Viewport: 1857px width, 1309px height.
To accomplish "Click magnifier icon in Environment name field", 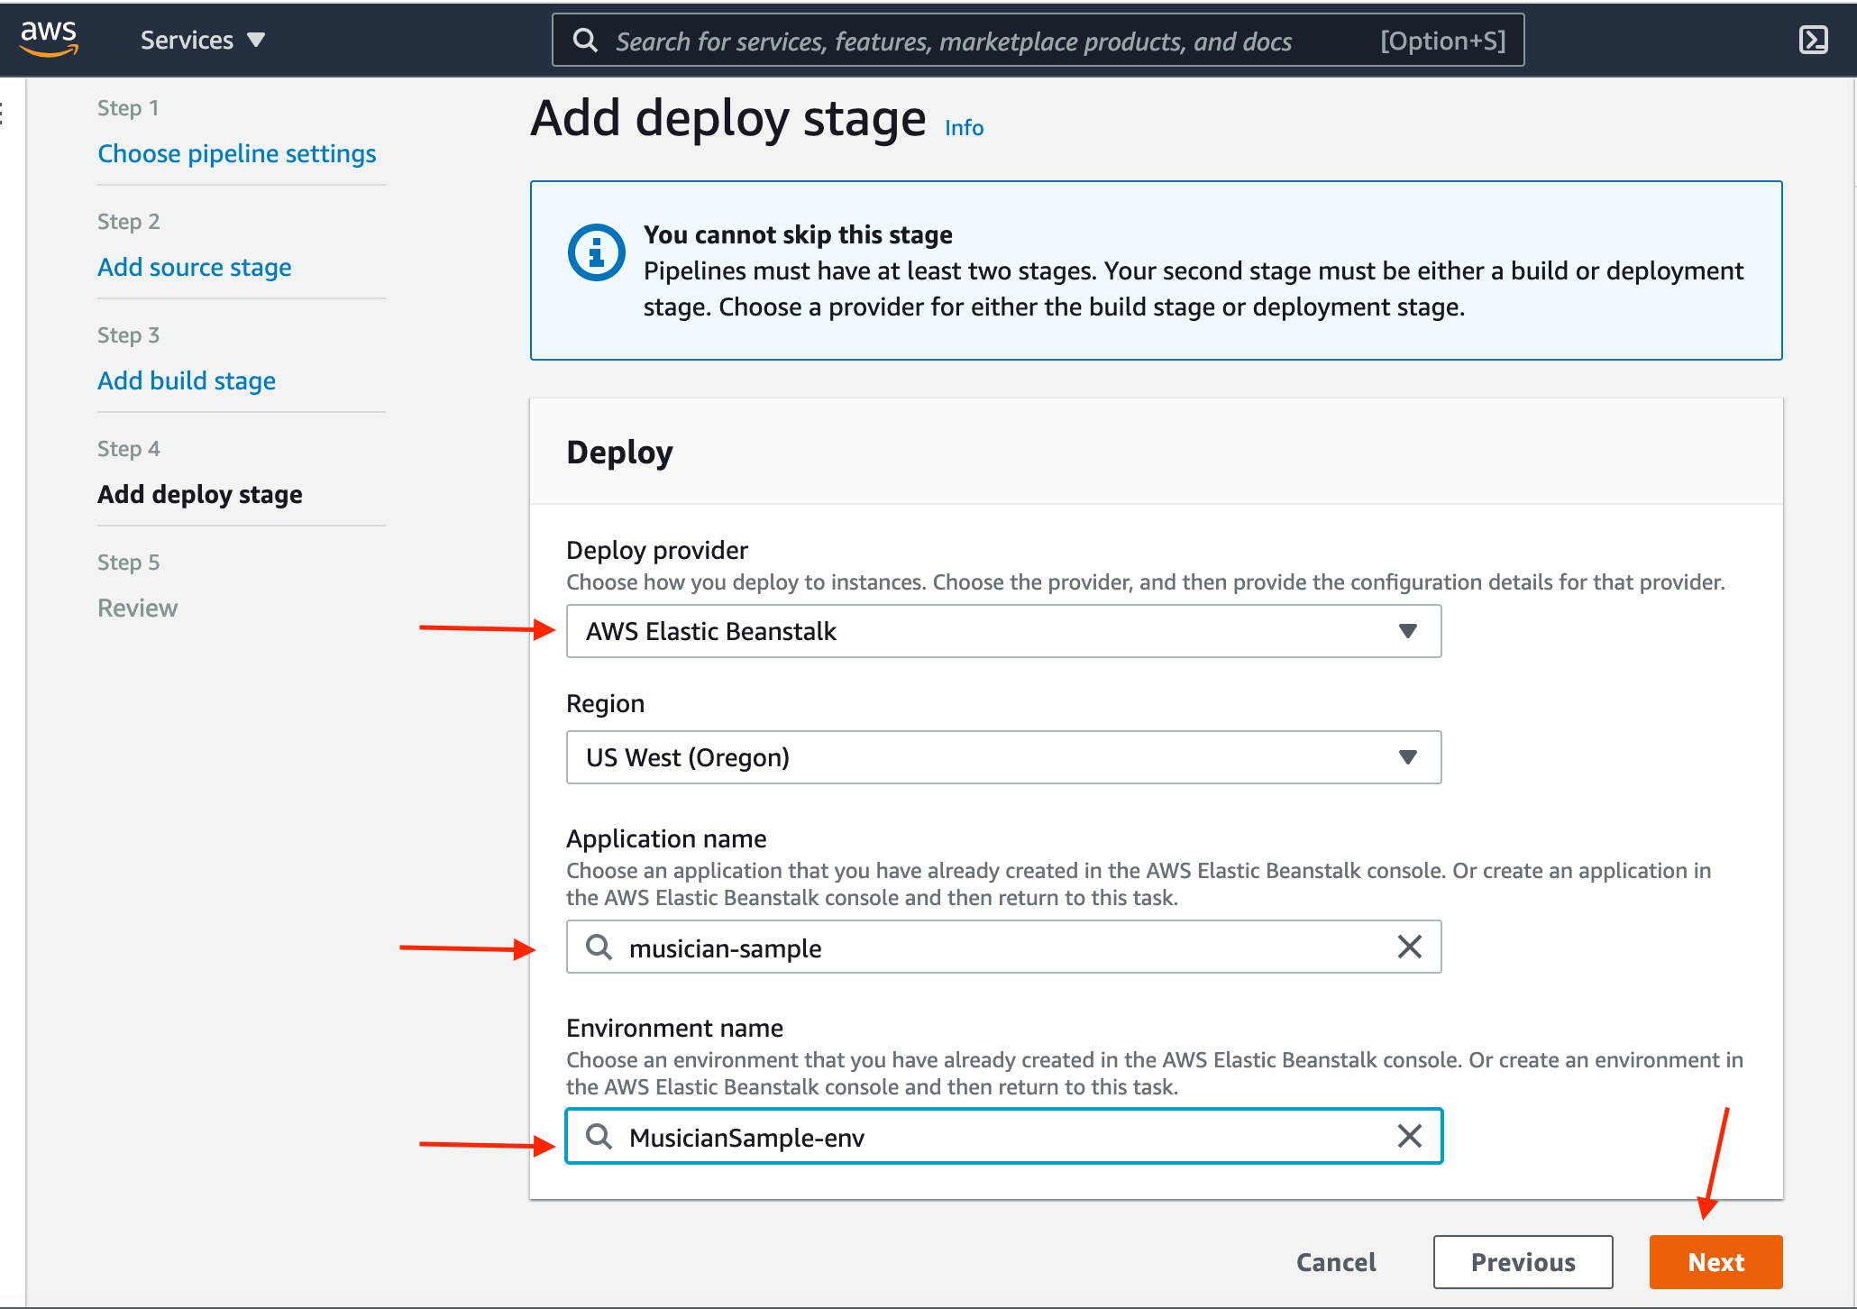I will pos(599,1136).
